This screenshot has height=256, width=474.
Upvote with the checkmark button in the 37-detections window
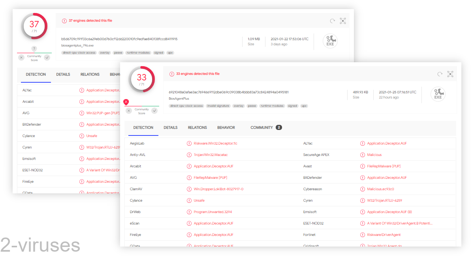(47, 58)
